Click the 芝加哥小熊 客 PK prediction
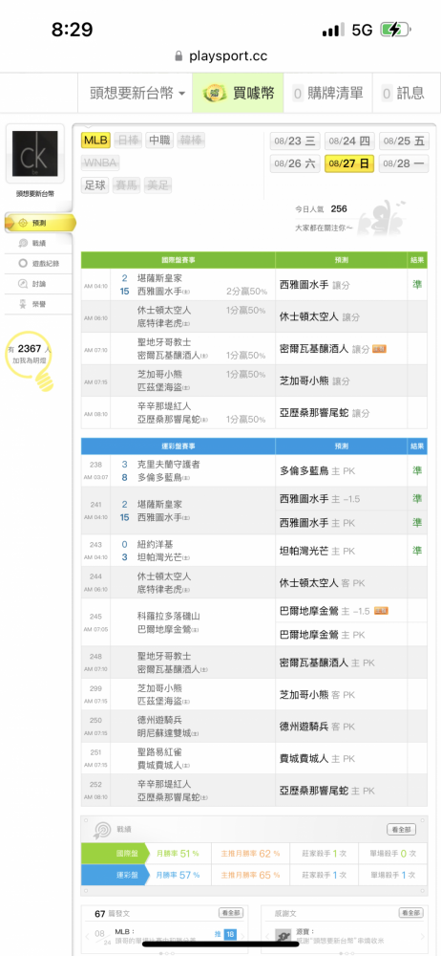 [318, 694]
